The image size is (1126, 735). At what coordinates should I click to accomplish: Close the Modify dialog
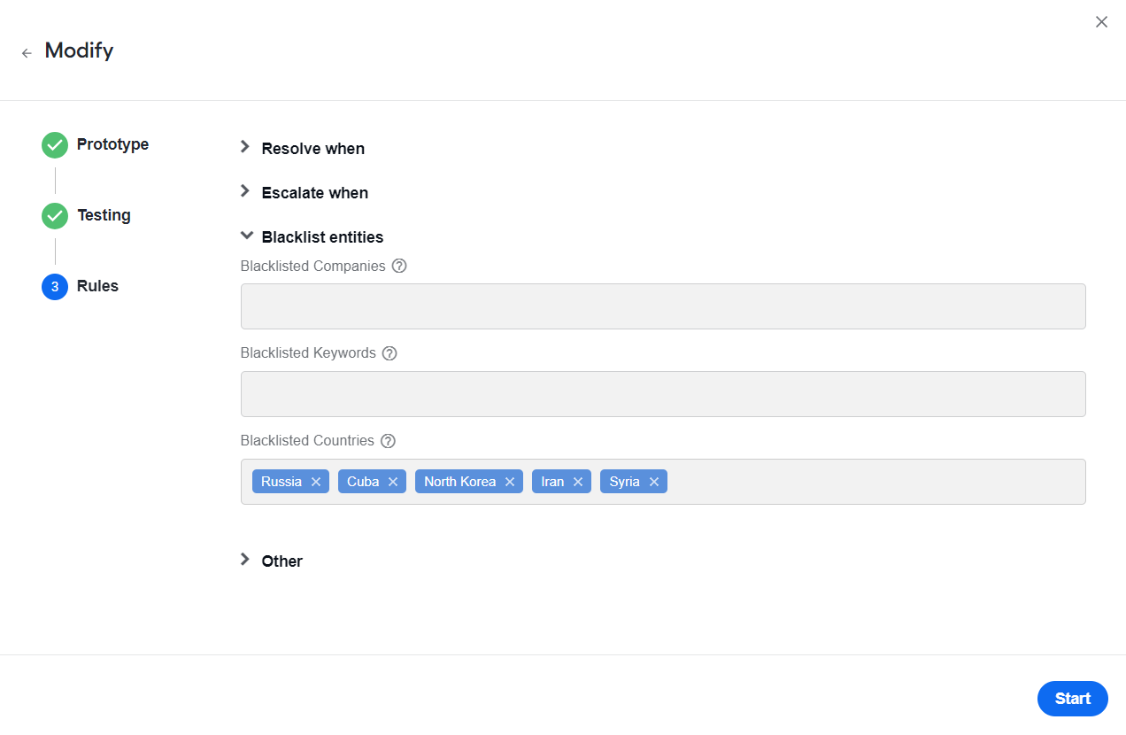(1101, 22)
